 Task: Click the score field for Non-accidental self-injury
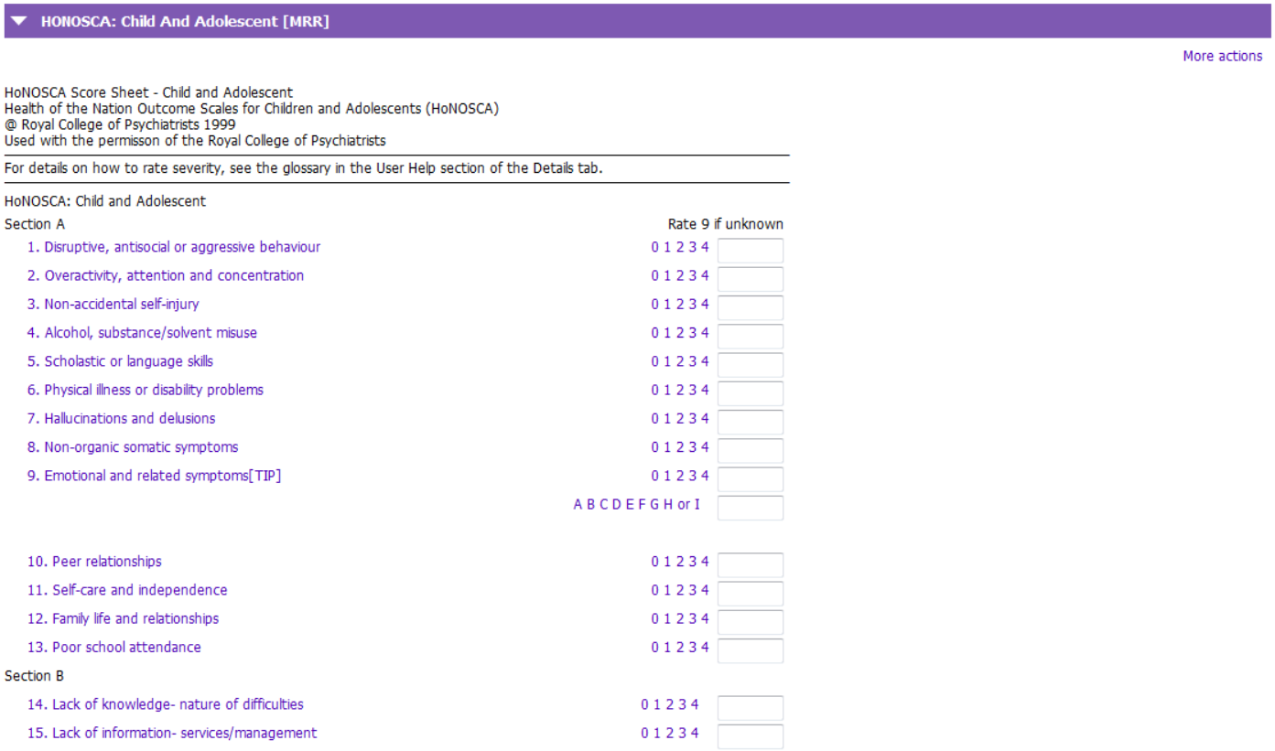pos(750,307)
